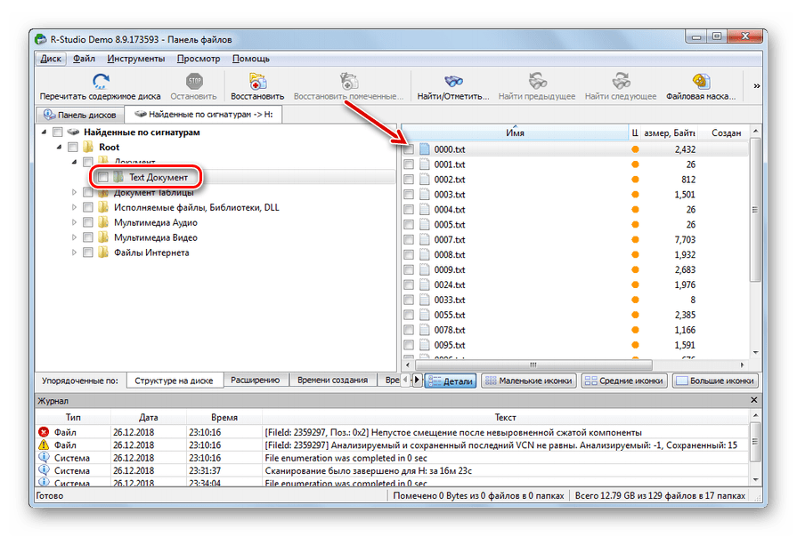Select the file 0024.txt in list

[x=449, y=285]
